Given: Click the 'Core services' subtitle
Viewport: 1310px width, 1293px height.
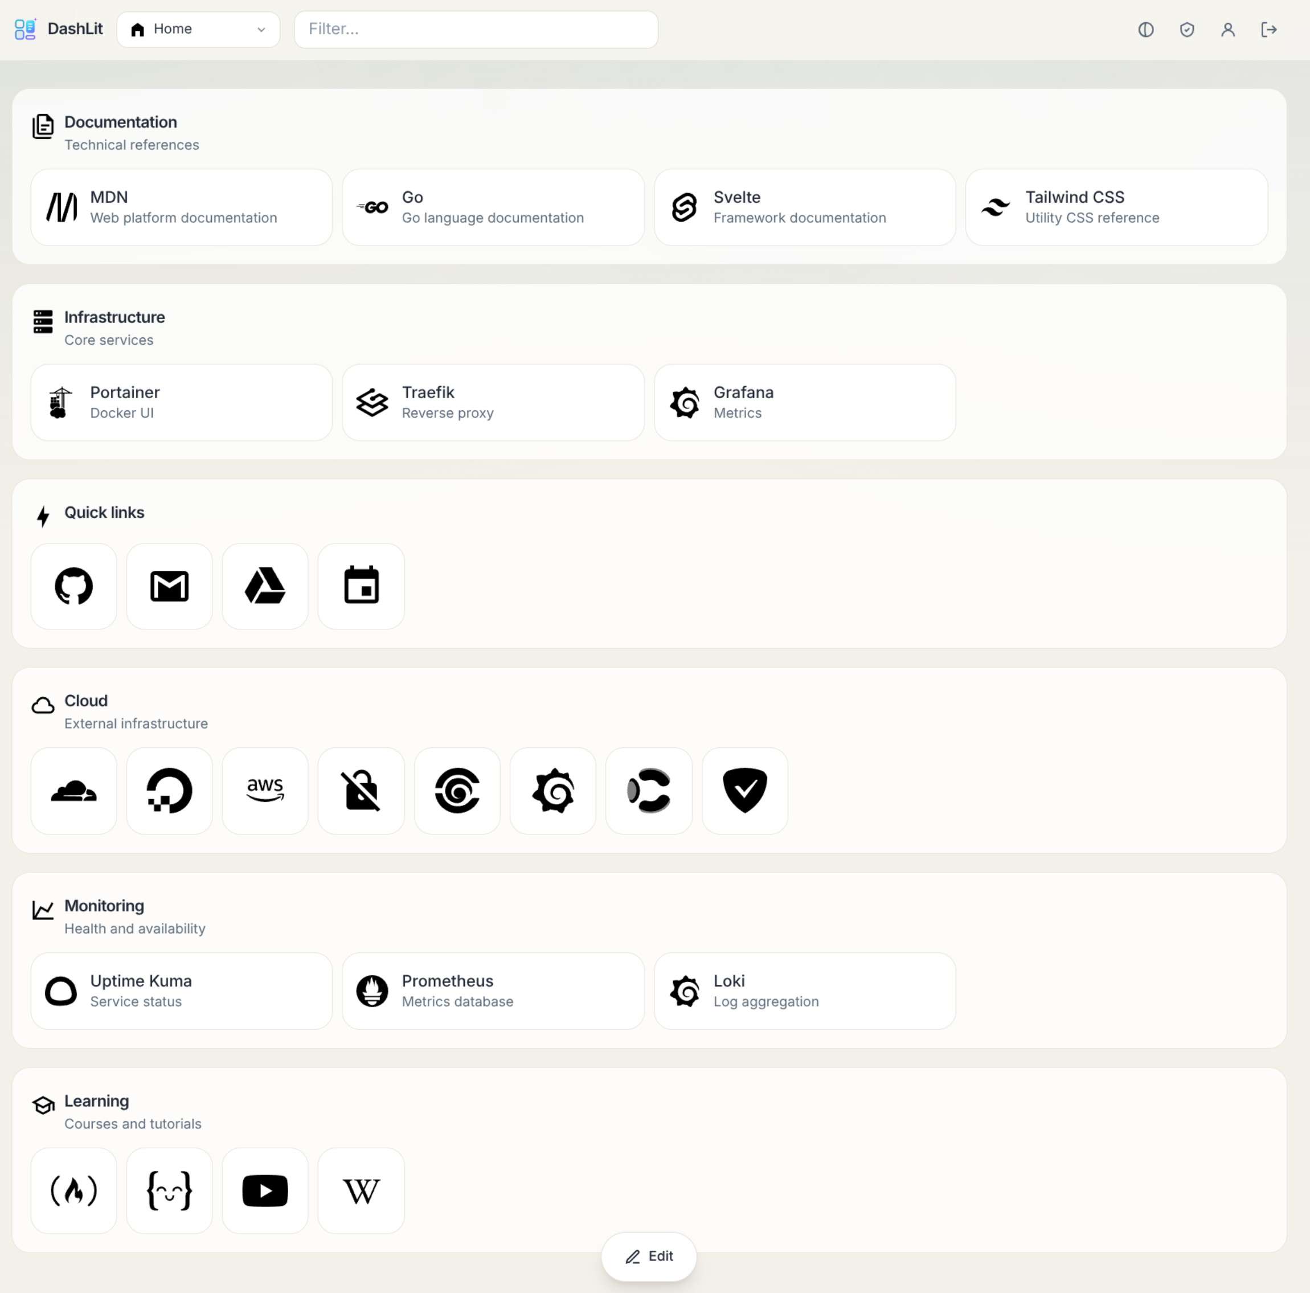Looking at the screenshot, I should (109, 341).
